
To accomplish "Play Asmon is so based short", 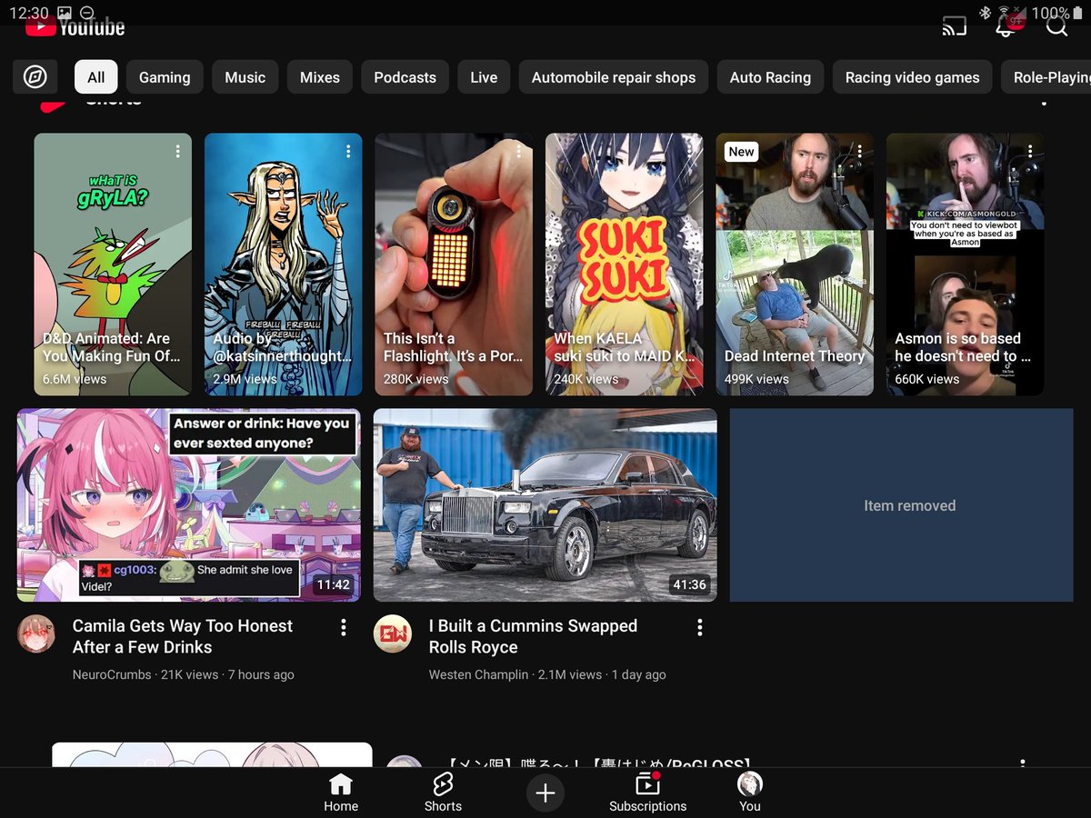I will 966,264.
